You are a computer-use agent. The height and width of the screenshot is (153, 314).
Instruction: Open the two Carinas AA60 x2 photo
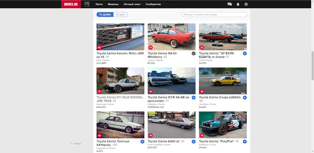click(172, 125)
